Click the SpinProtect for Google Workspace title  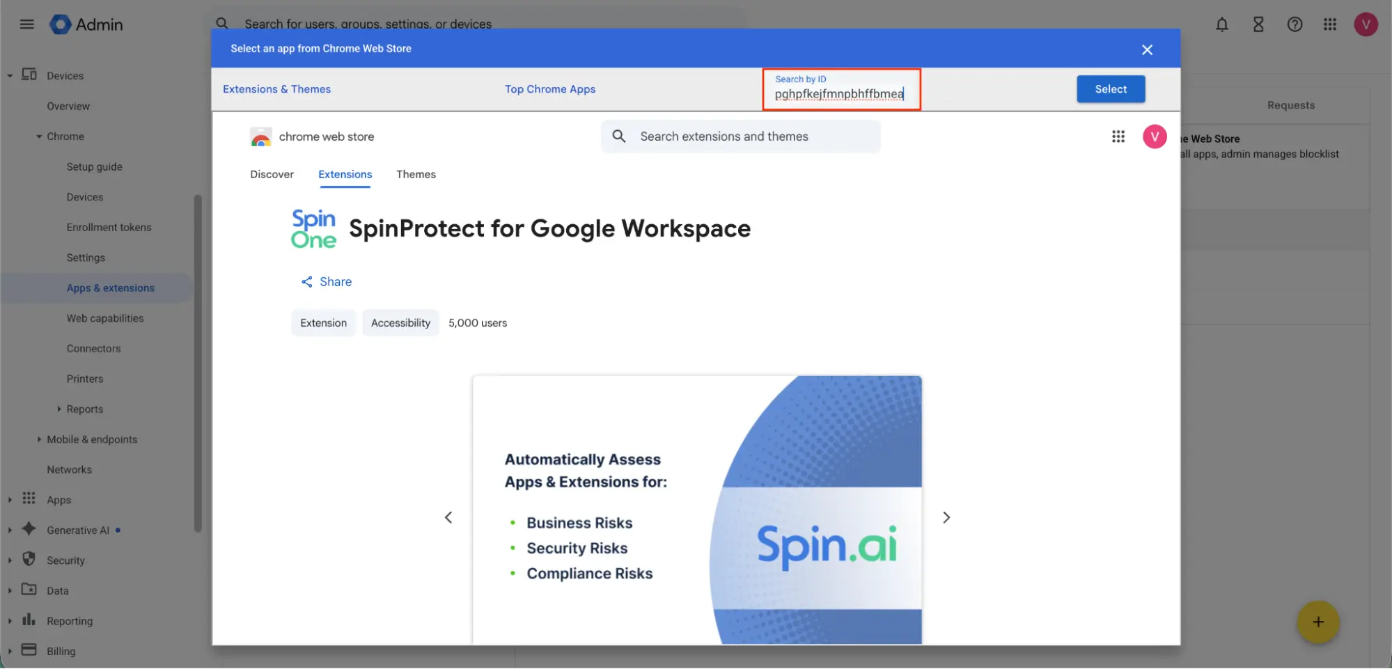point(549,229)
